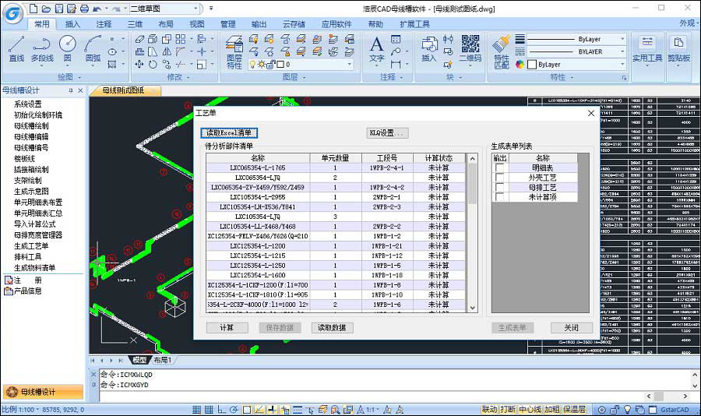Switch to the 扩展工具 ribbon tab
Image resolution: width=701 pixels, height=416 pixels.
[x=414, y=24]
